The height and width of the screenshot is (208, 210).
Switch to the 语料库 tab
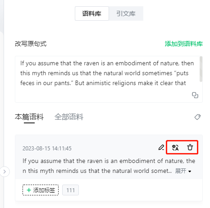pyautogui.click(x=92, y=14)
